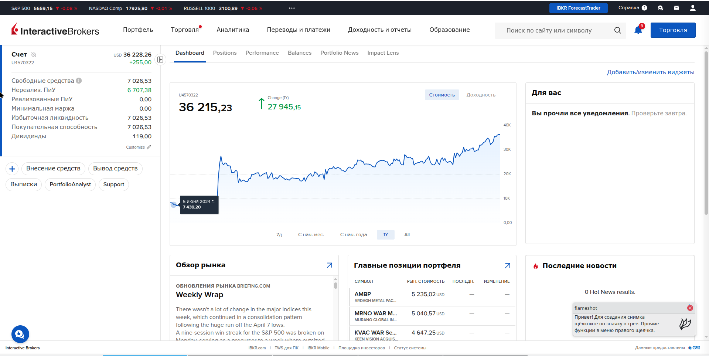
Task: Open the user profile icon
Action: (x=693, y=8)
